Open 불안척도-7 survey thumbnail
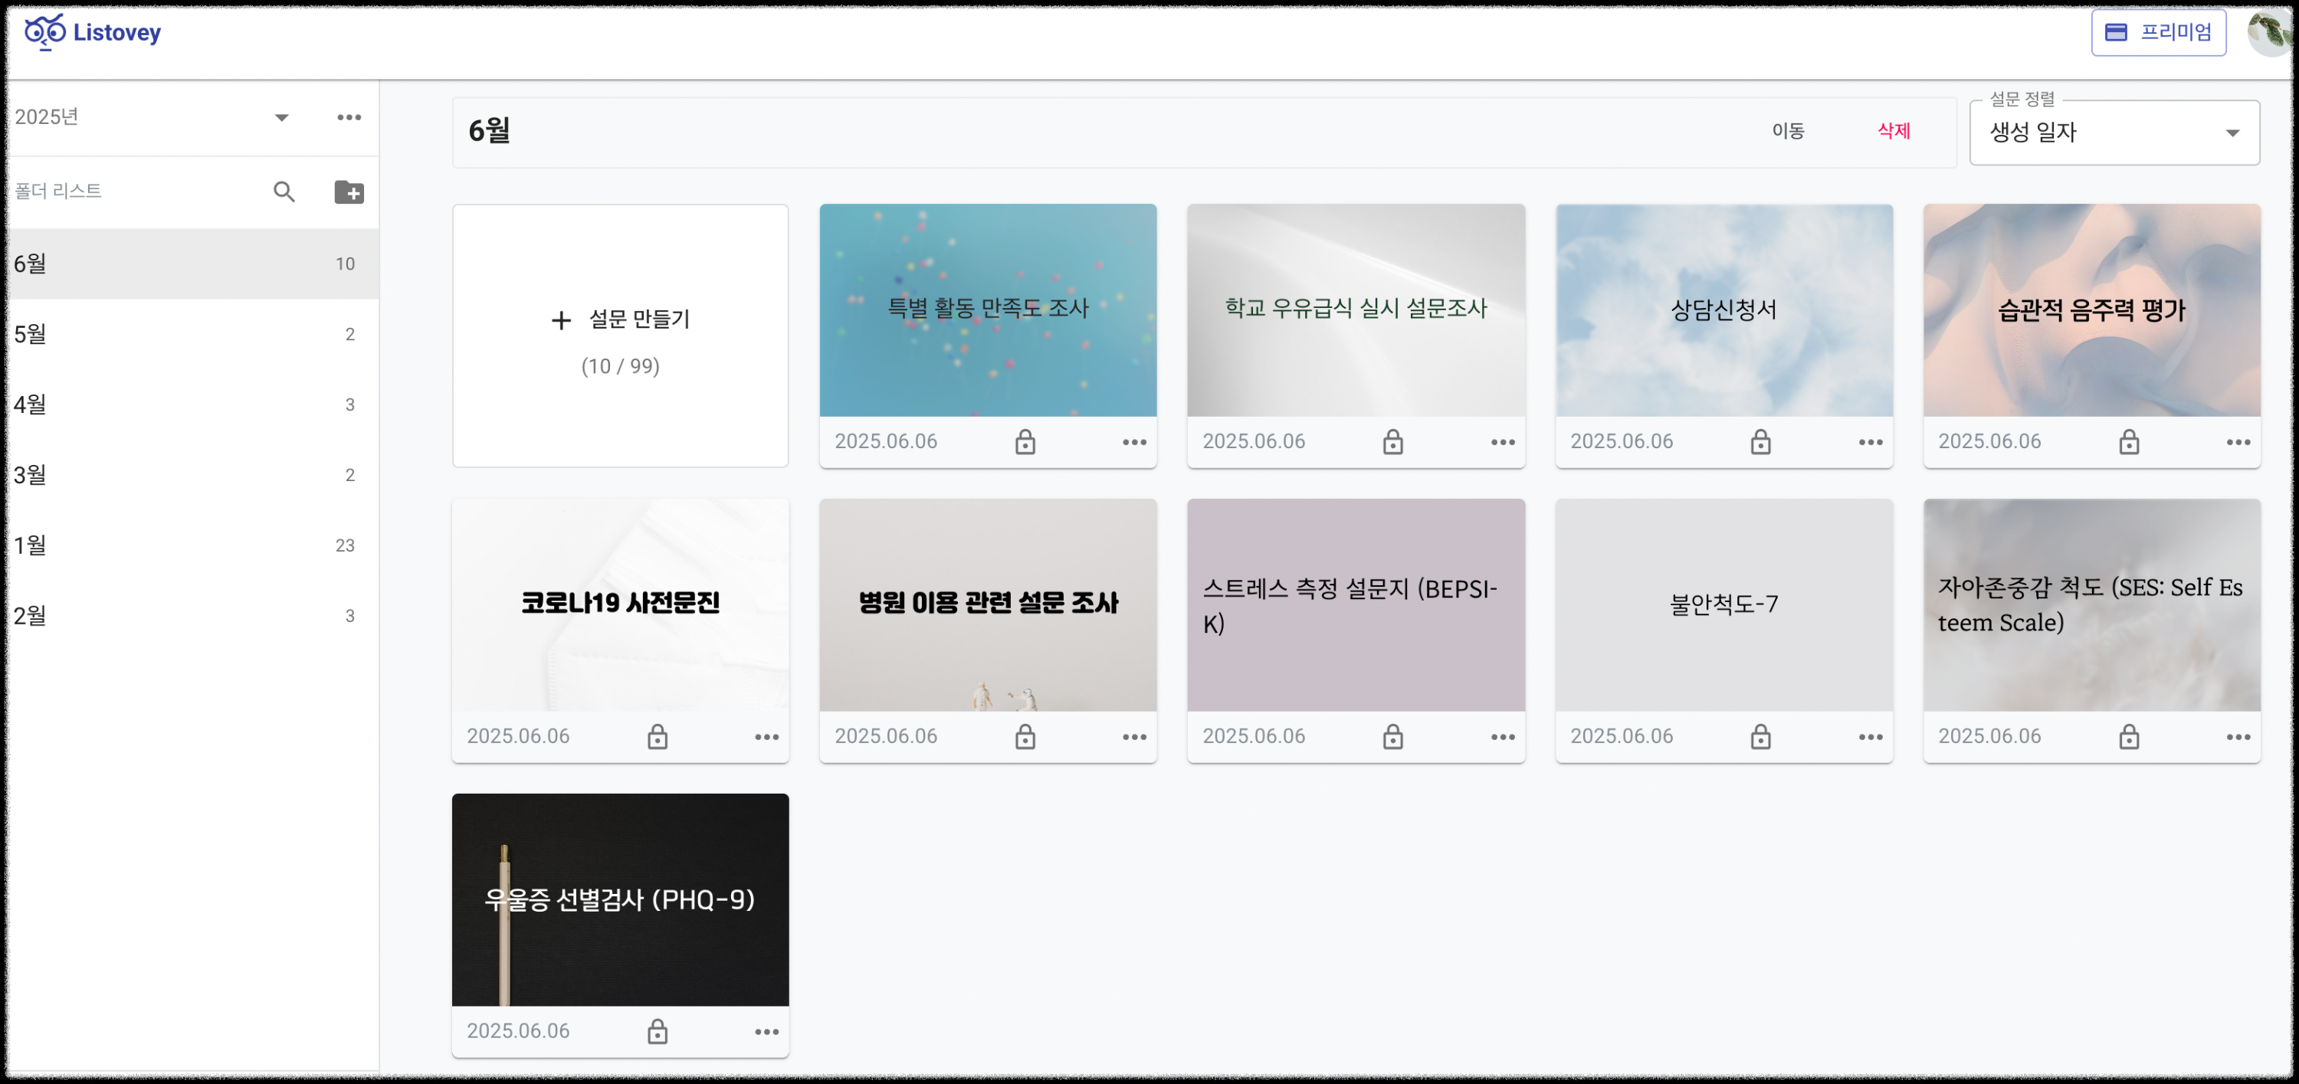 [1724, 605]
